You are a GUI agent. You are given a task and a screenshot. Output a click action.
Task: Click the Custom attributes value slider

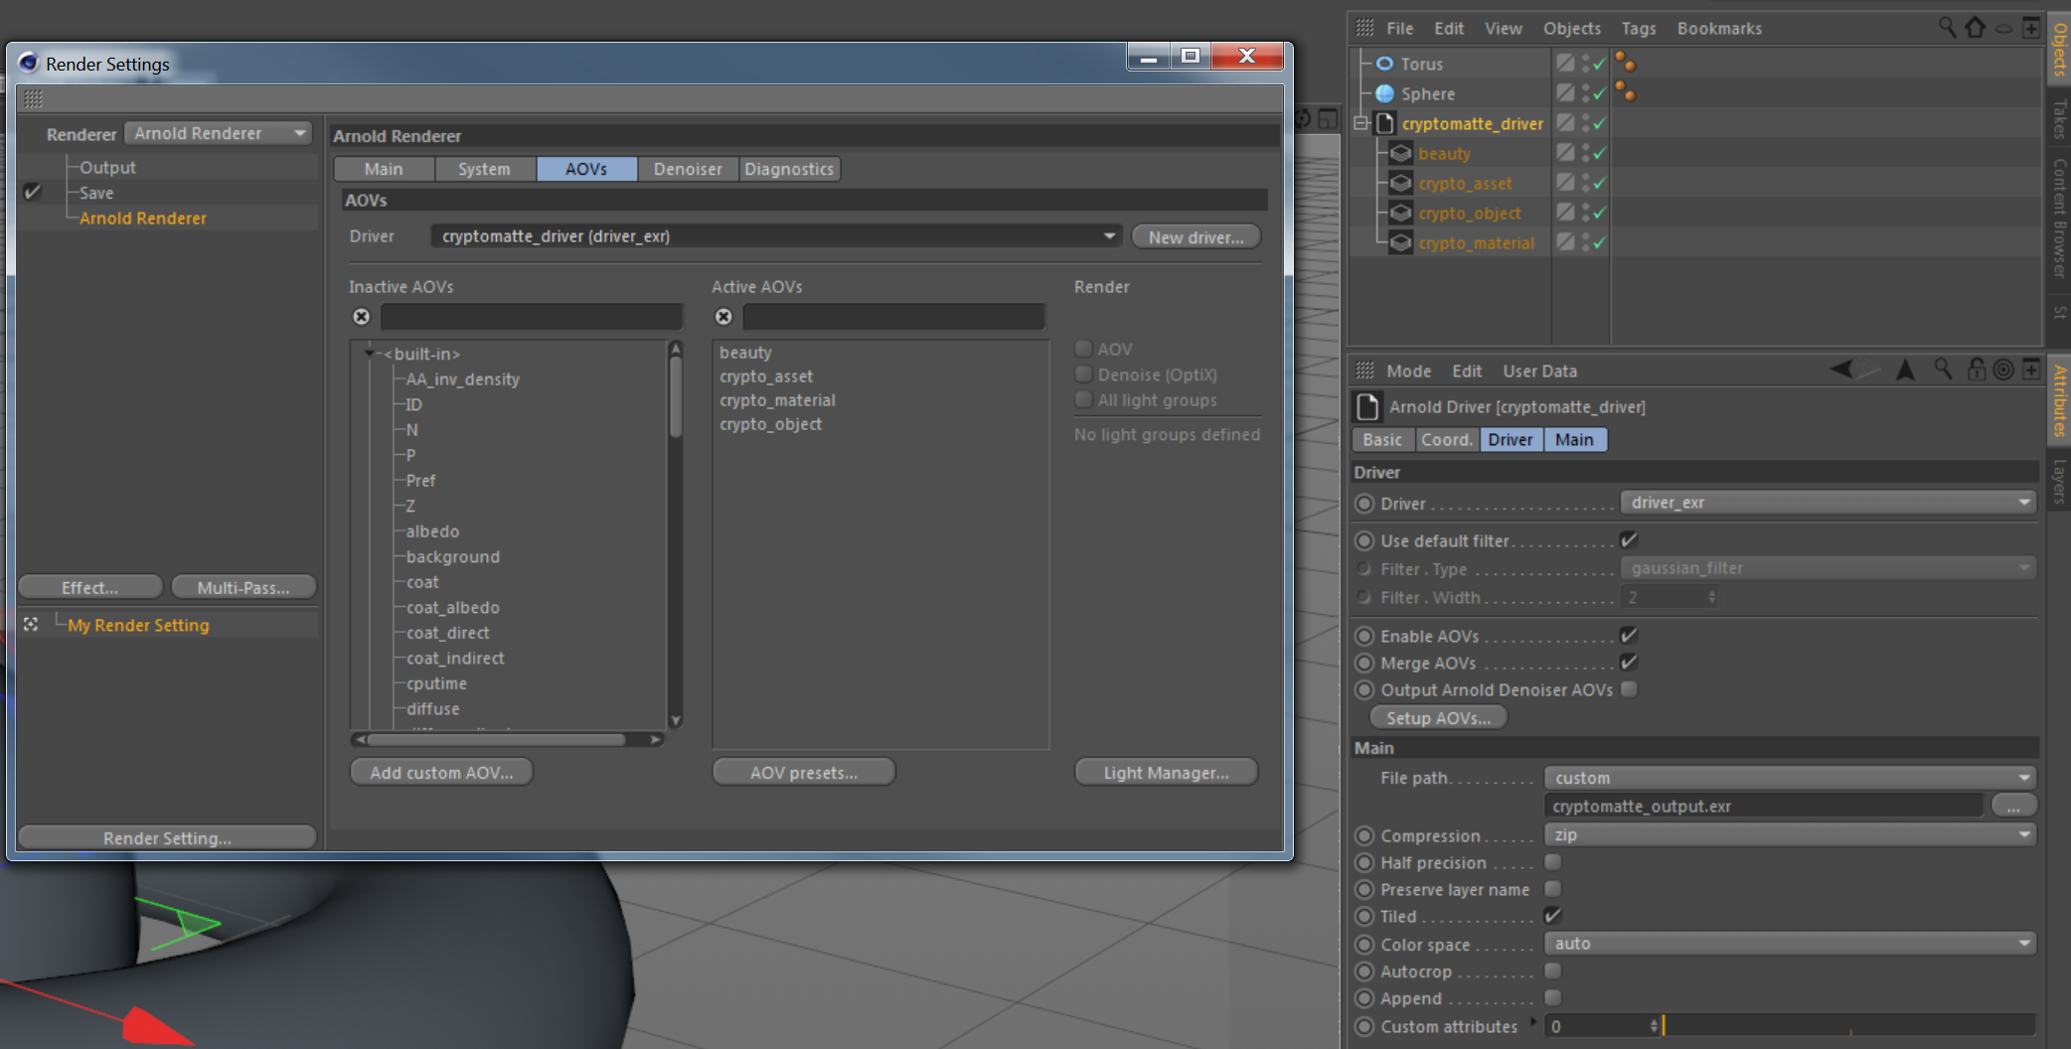[1849, 1026]
